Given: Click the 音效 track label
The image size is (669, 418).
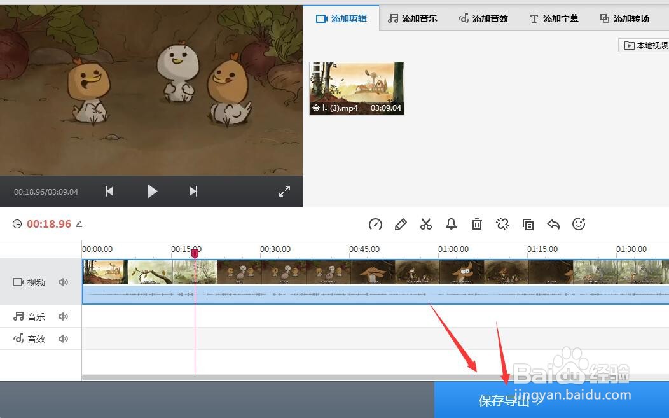Looking at the screenshot, I should pyautogui.click(x=29, y=338).
